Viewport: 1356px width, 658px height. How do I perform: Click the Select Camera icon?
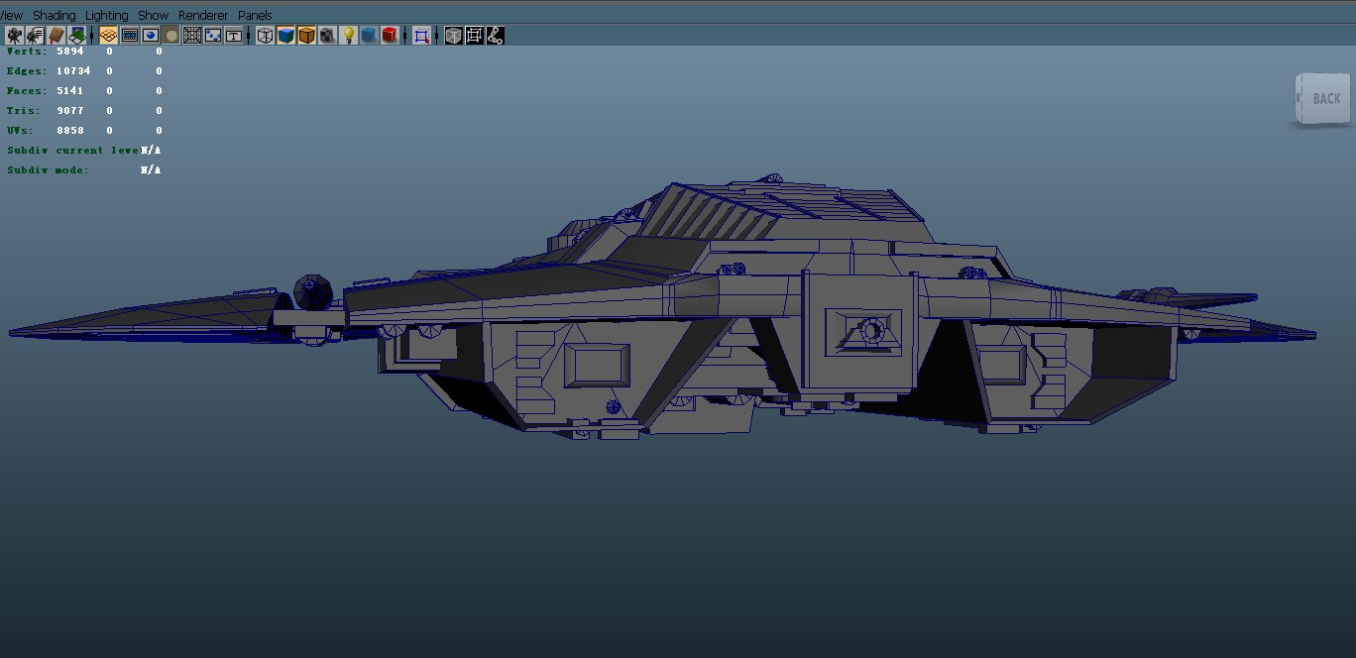coord(15,36)
